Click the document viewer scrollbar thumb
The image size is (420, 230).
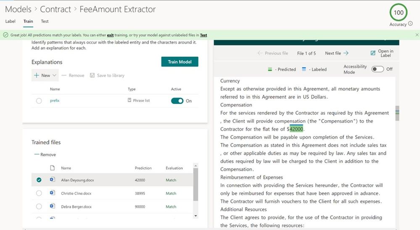pyautogui.click(x=397, y=113)
